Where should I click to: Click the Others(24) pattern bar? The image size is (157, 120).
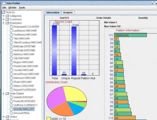pyautogui.click(x=130, y=35)
